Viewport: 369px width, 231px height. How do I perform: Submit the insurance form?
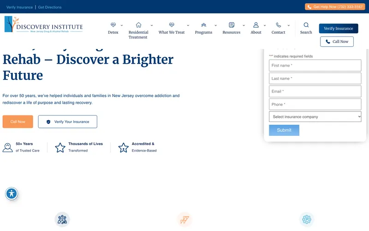click(284, 130)
